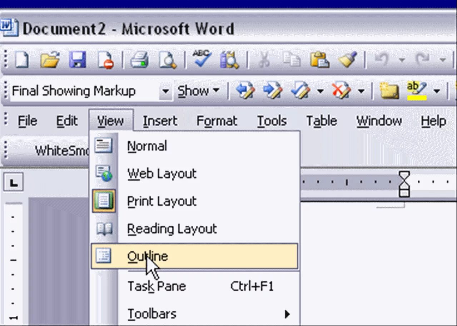
Task: Reject the change red X icon
Action: (342, 91)
